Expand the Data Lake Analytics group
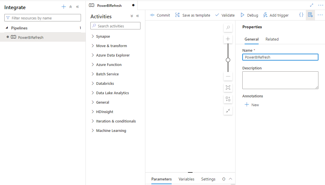This screenshot has width=325, height=185. point(93,93)
